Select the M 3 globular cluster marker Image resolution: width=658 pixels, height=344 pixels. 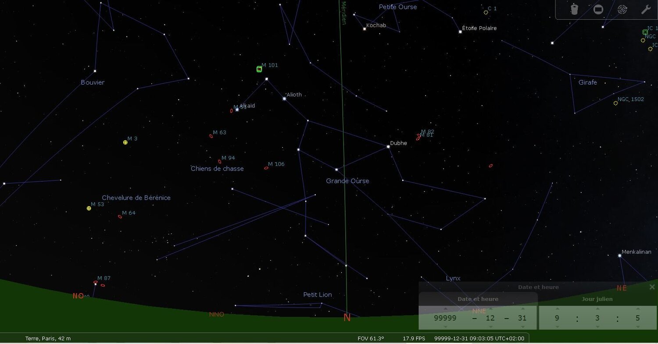[125, 142]
